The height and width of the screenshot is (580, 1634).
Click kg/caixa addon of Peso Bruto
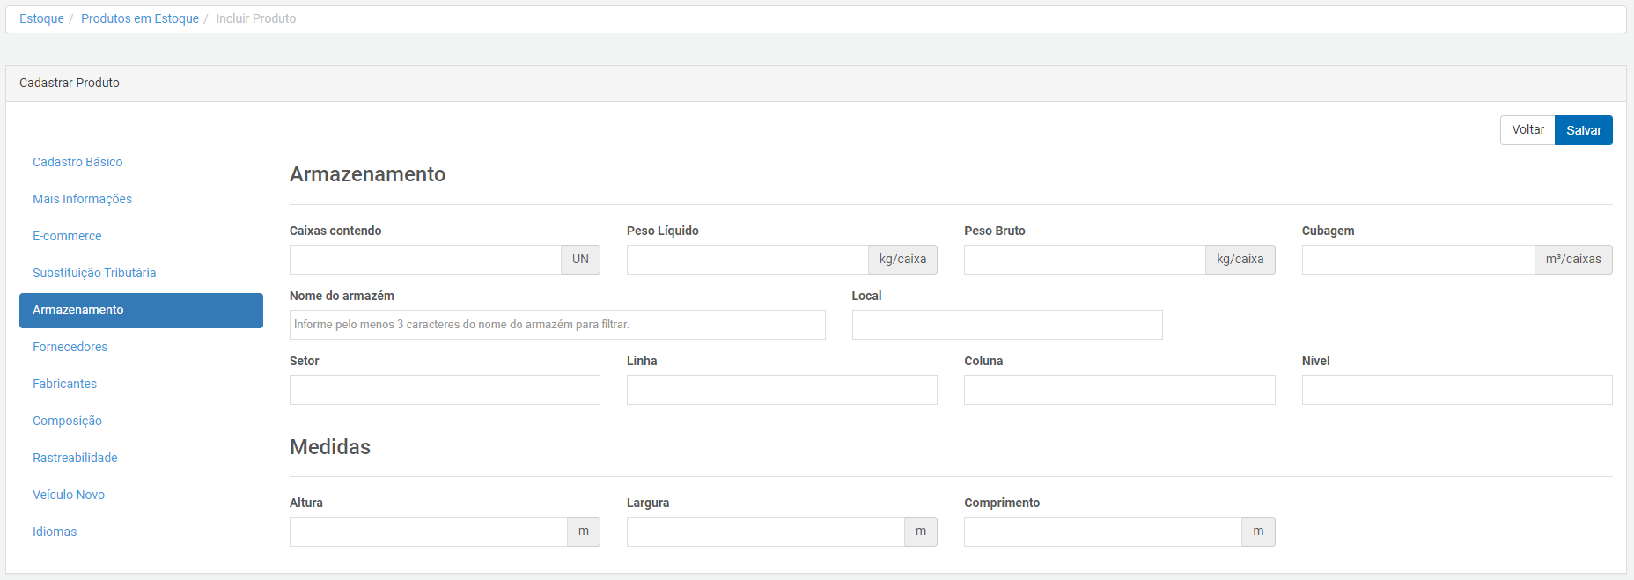1240,260
